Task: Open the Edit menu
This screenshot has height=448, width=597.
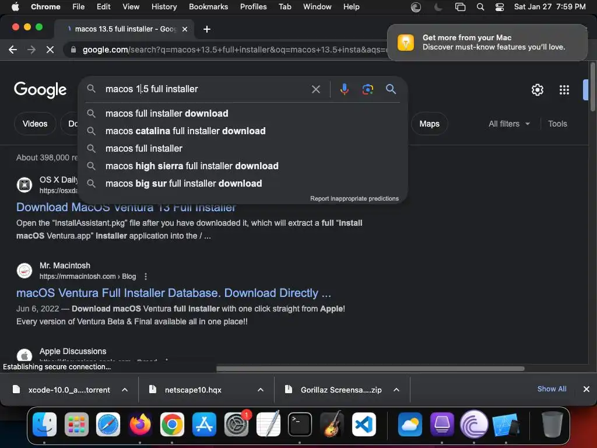Action: (x=103, y=7)
